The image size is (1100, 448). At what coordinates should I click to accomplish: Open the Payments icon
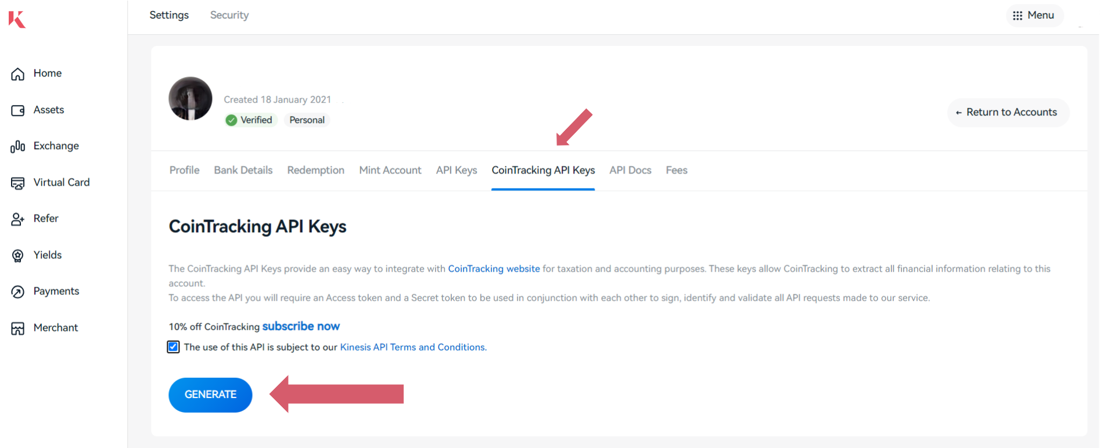tap(18, 291)
